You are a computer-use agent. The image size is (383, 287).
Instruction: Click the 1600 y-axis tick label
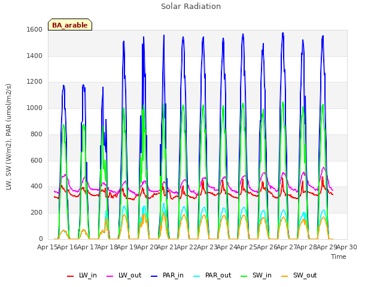(35, 29)
